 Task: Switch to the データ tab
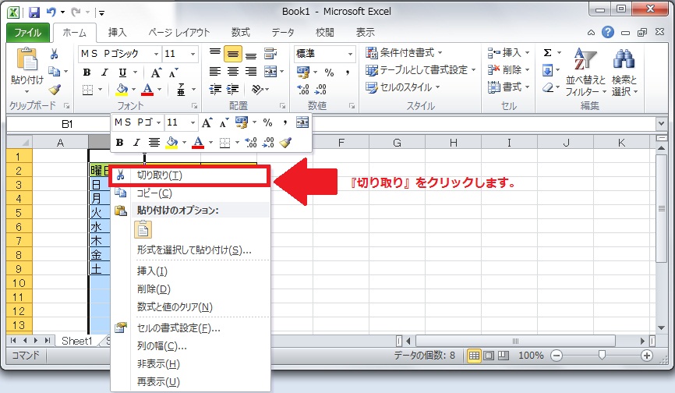pyautogui.click(x=283, y=32)
